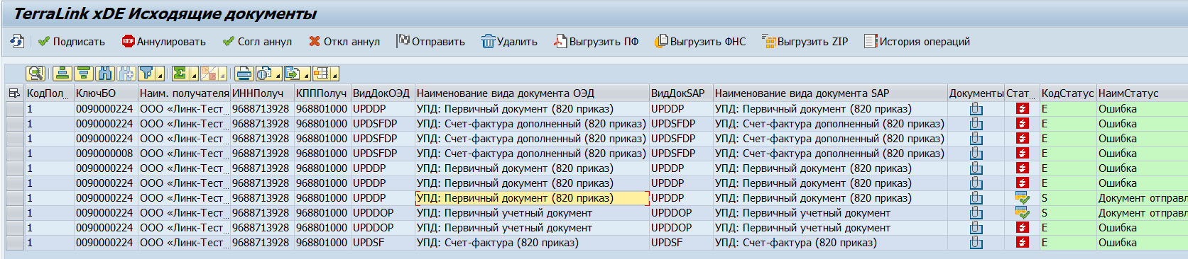The image size is (1188, 259).
Task: Select row selector of 0090000008 entry
Action: tap(14, 154)
